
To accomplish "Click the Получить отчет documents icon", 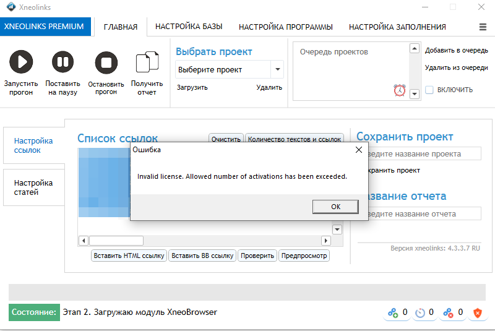I will [x=147, y=62].
